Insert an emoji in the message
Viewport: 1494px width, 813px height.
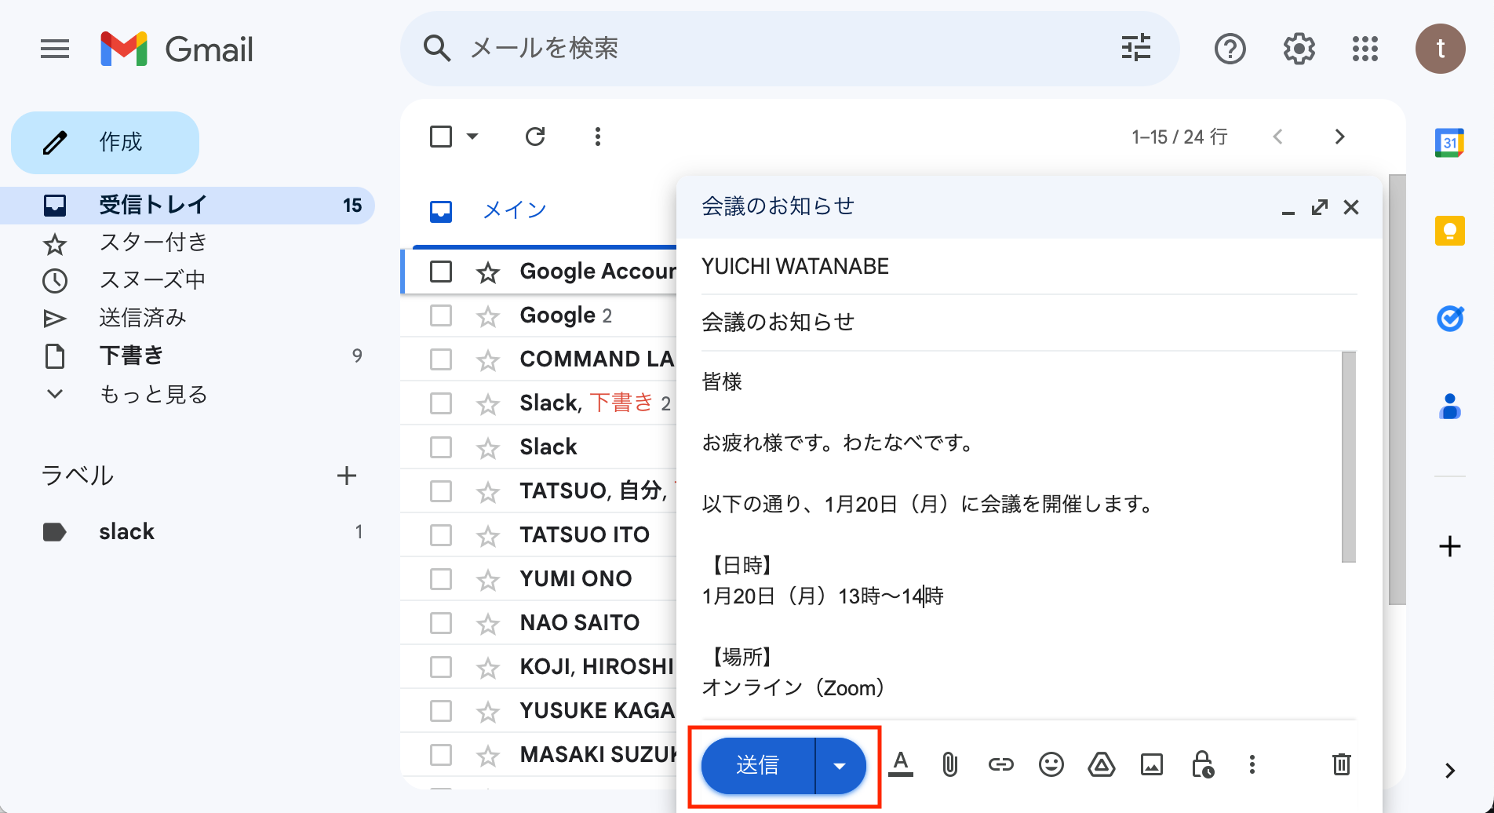click(x=1051, y=764)
